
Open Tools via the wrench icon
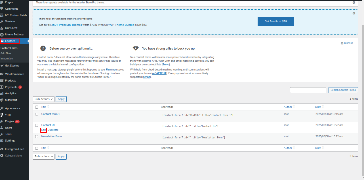pos(2,134)
